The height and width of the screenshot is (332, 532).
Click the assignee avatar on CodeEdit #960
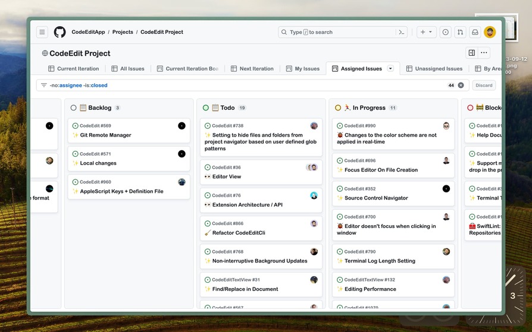[x=181, y=182]
